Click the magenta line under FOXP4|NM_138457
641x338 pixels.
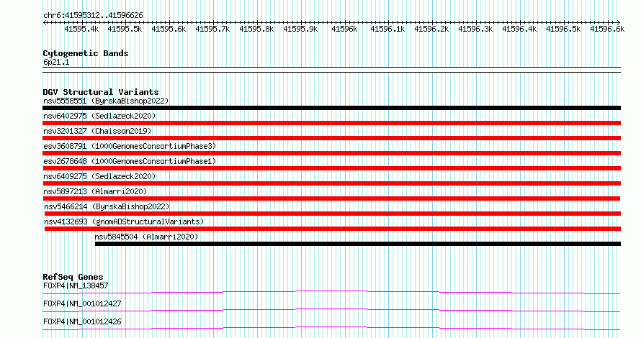click(x=331, y=292)
